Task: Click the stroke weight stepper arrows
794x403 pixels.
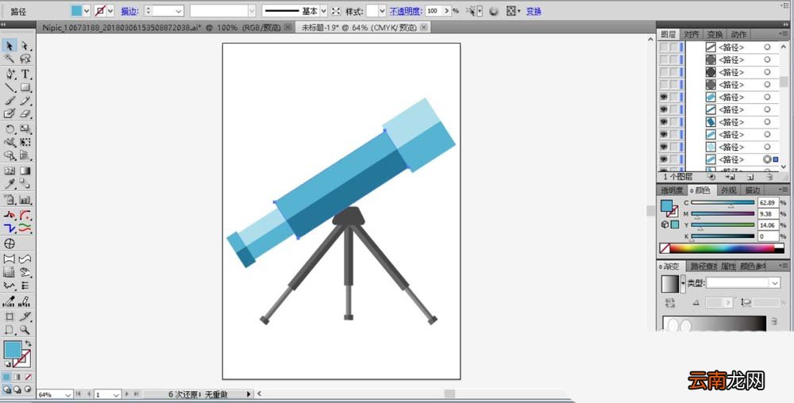Action: point(148,10)
